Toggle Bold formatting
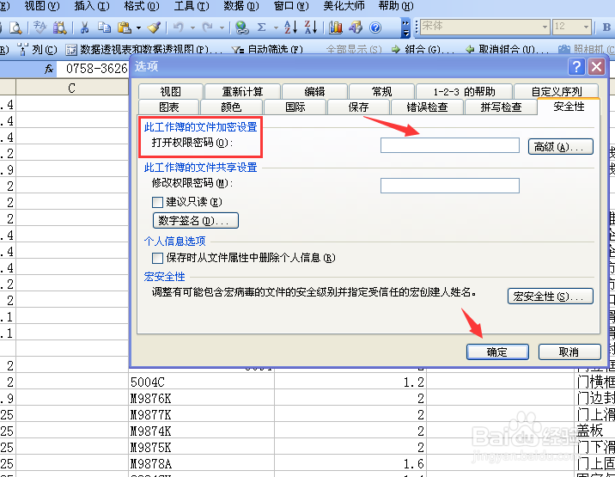 (606, 28)
